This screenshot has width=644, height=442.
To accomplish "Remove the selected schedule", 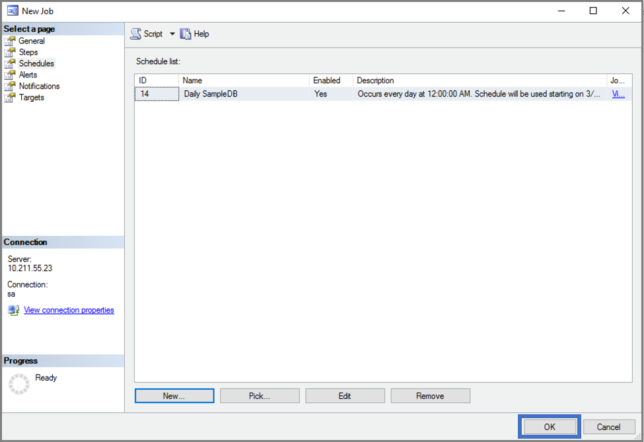I will click(x=430, y=396).
